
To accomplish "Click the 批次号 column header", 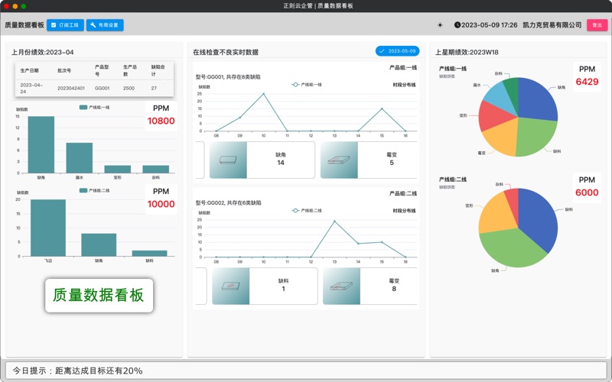I will click(64, 70).
